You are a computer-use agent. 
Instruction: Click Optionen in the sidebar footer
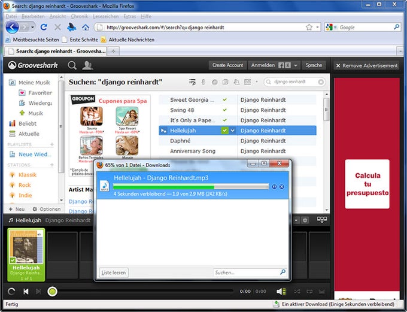pos(47,209)
